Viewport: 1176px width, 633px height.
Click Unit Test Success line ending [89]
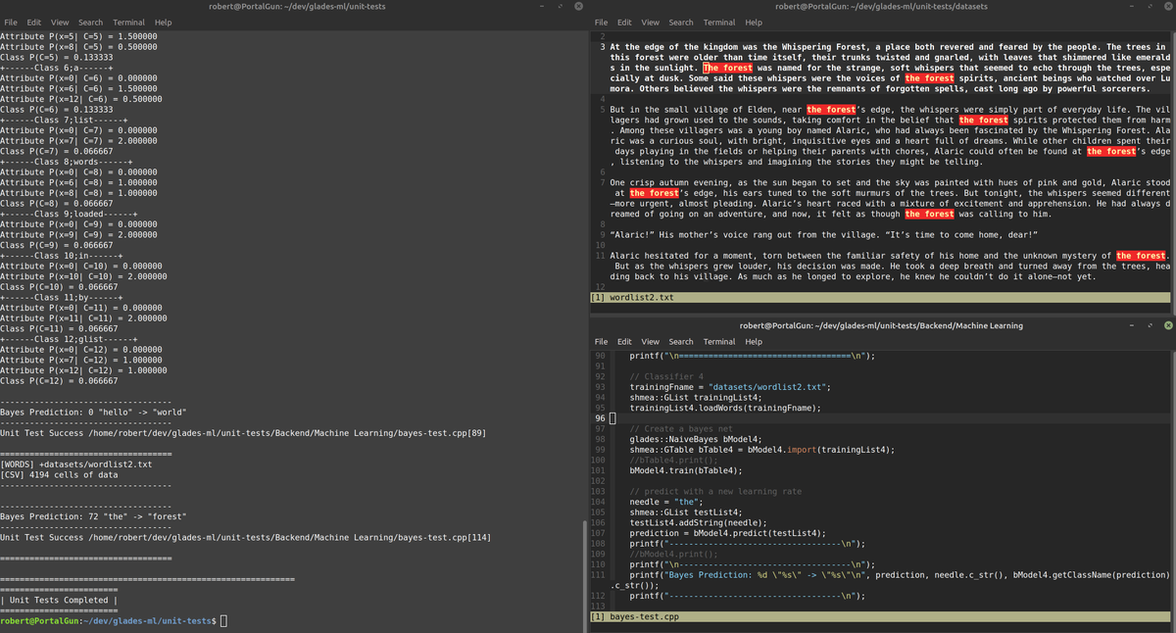(x=244, y=433)
